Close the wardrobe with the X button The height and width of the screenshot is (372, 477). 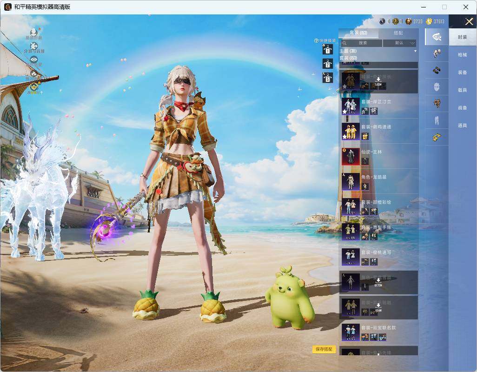469,21
